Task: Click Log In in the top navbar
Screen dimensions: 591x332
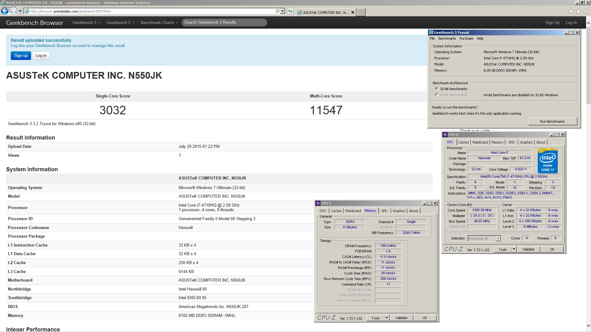Action: click(571, 22)
